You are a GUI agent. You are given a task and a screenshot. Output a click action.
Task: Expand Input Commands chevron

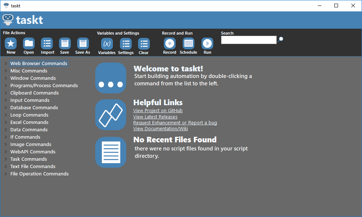pos(6,100)
